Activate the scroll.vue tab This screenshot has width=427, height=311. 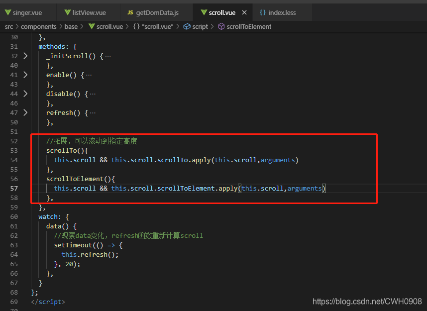pos(221,12)
